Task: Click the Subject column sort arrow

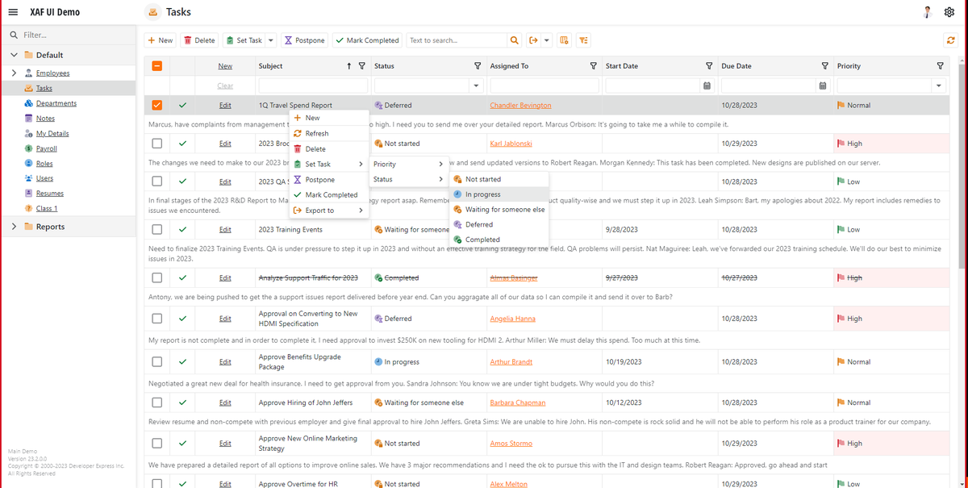Action: [x=348, y=66]
